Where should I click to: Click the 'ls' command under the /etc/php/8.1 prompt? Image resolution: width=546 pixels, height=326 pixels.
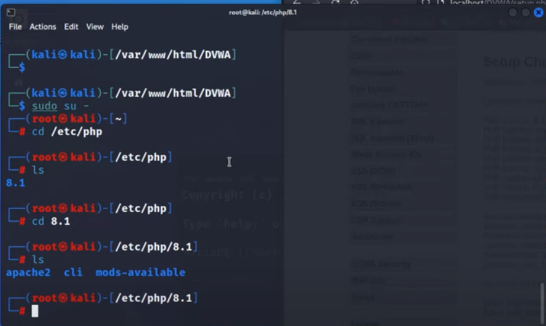pos(38,260)
